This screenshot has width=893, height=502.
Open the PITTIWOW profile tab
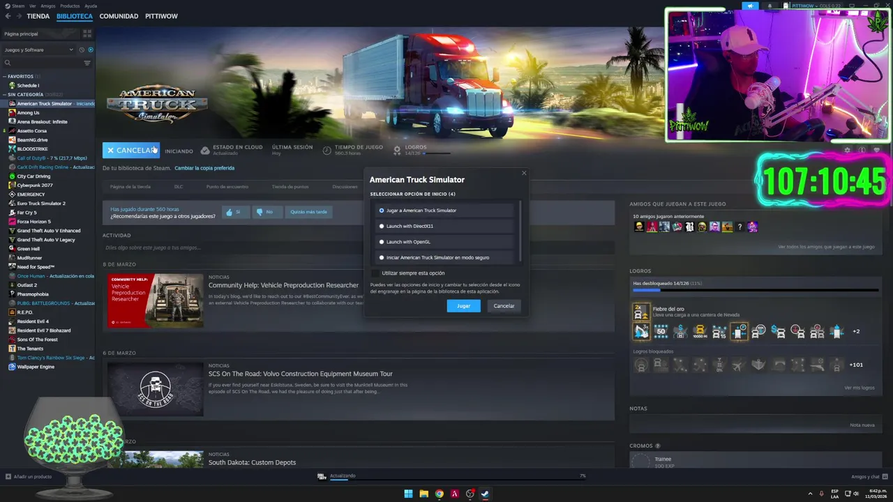[x=161, y=16]
